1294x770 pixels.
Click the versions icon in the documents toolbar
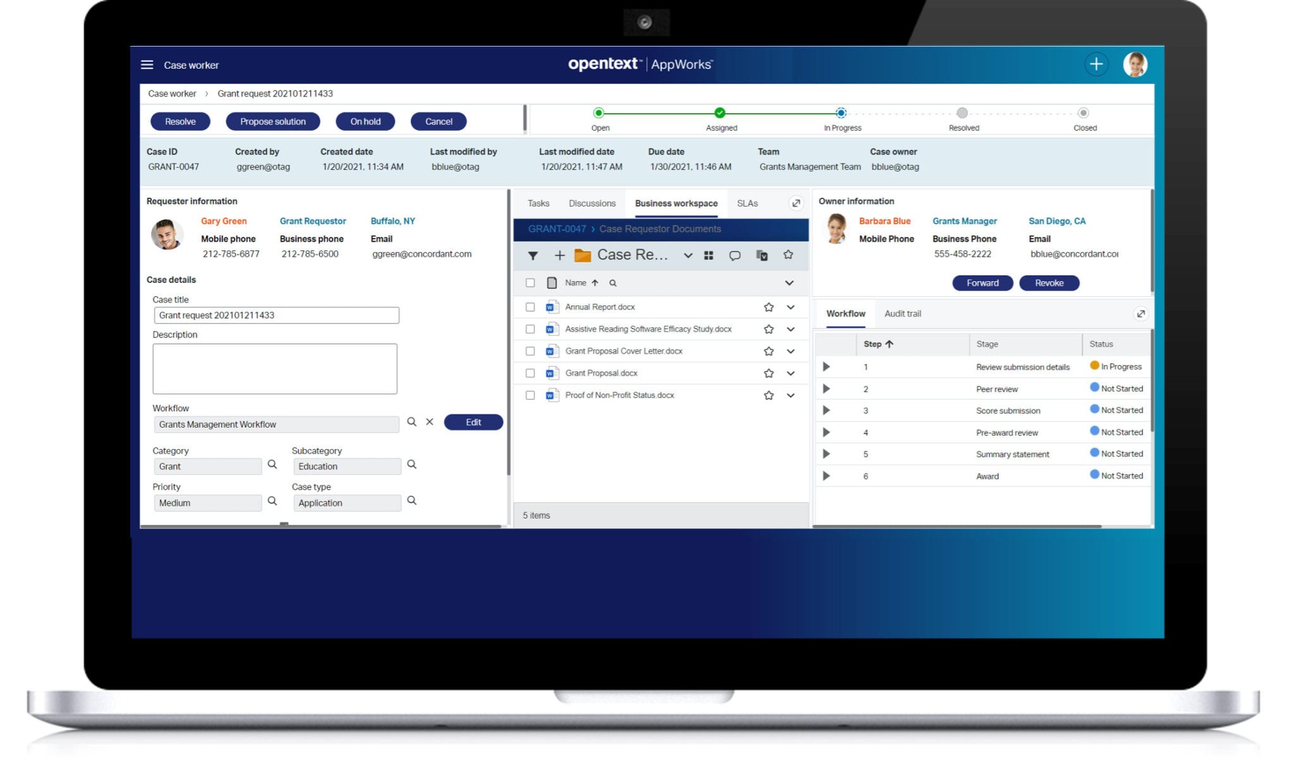762,255
